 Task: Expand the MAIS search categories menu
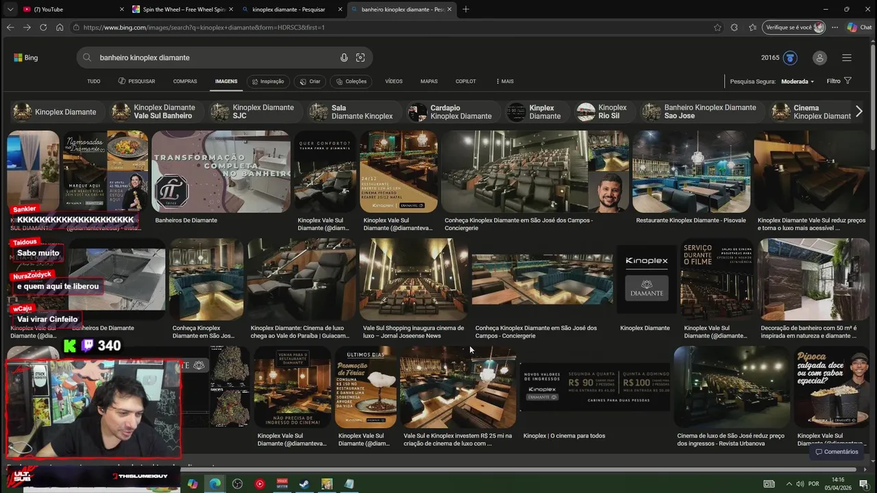[x=505, y=81]
